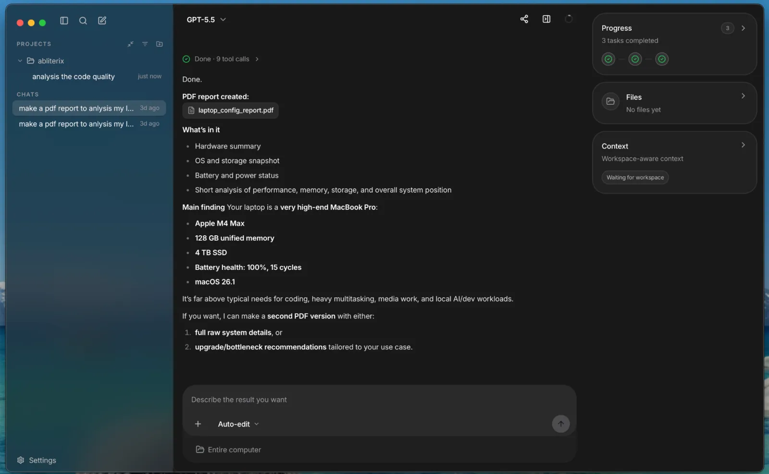This screenshot has height=474, width=769.
Task: Open search with the magnifier icon
Action: click(x=83, y=21)
